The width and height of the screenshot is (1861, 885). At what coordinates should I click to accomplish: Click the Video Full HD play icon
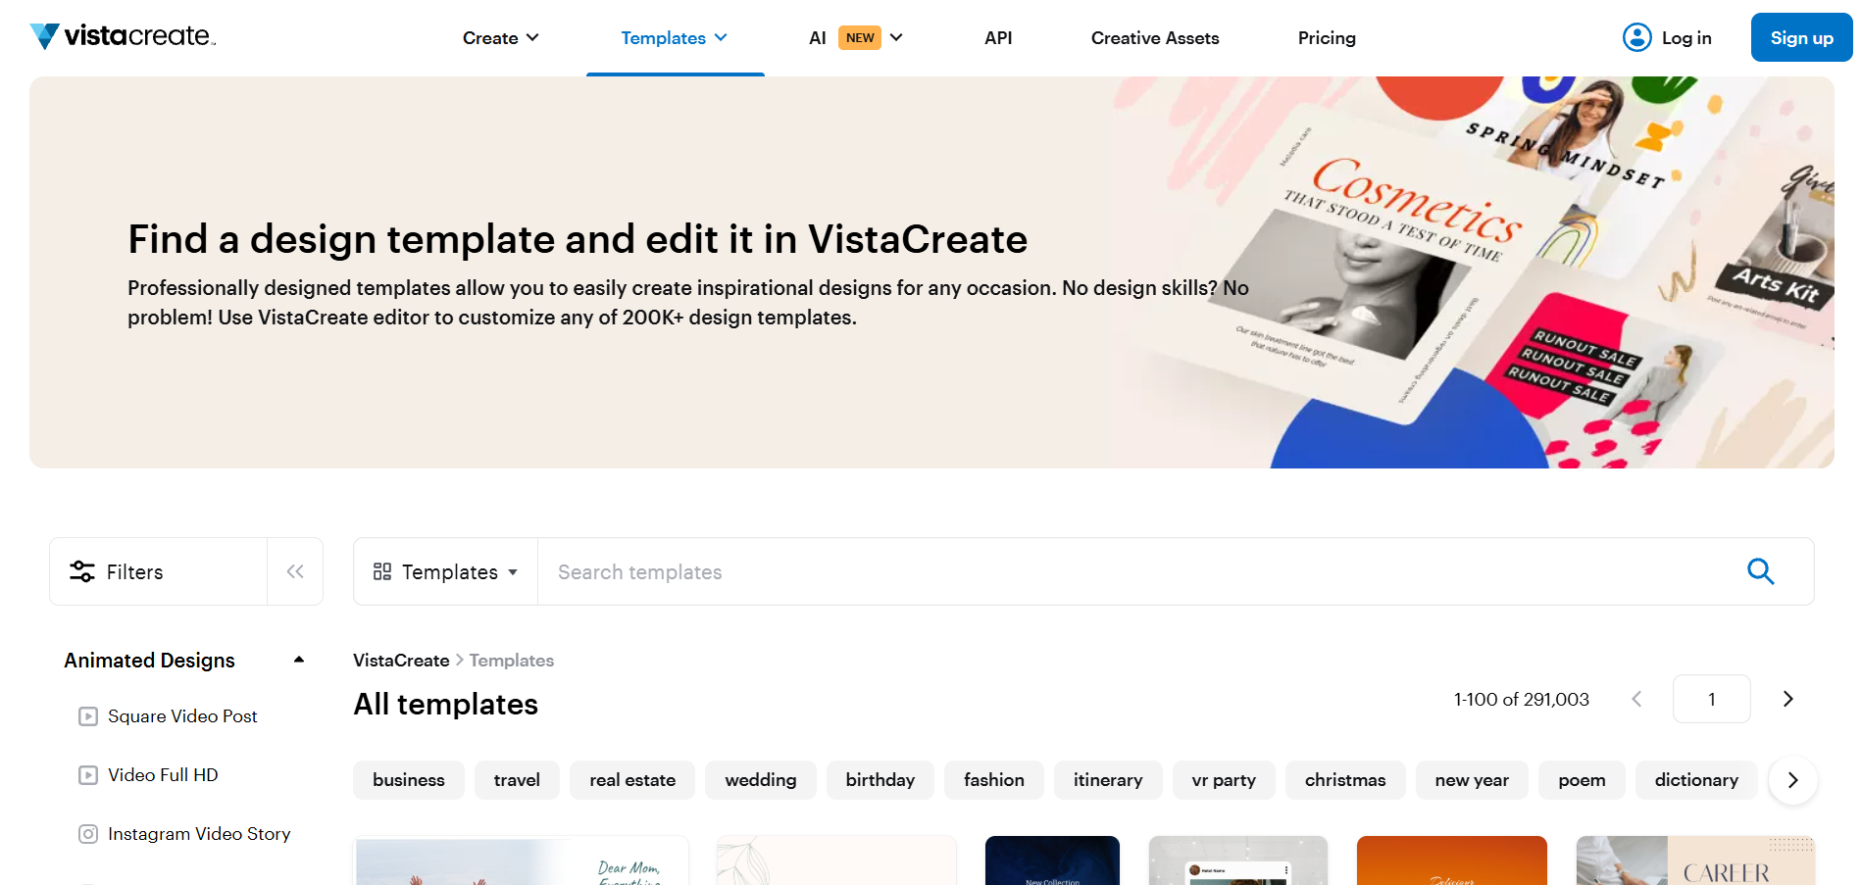point(88,775)
